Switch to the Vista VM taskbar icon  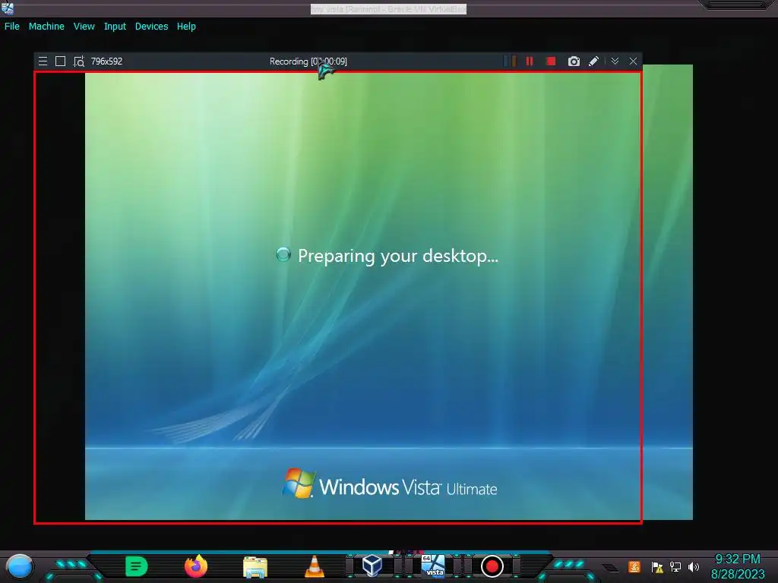pyautogui.click(x=432, y=566)
